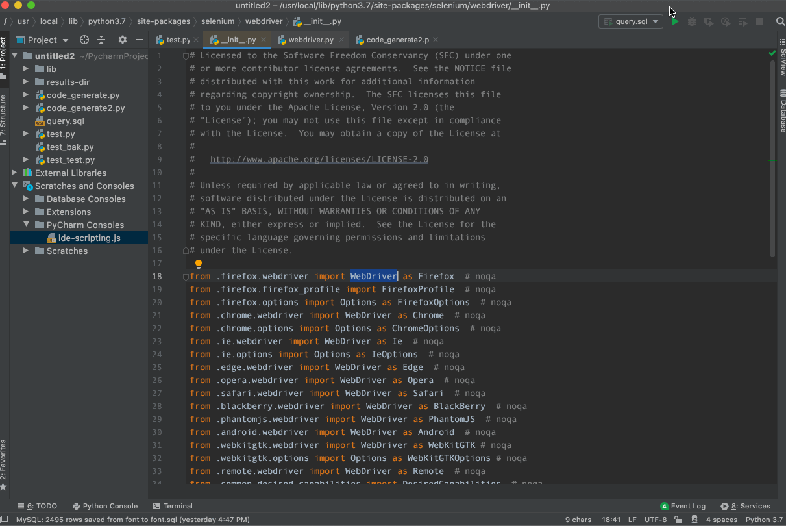Viewport: 786px width, 526px height.
Task: Open Python Console tool window
Action: pyautogui.click(x=105, y=506)
